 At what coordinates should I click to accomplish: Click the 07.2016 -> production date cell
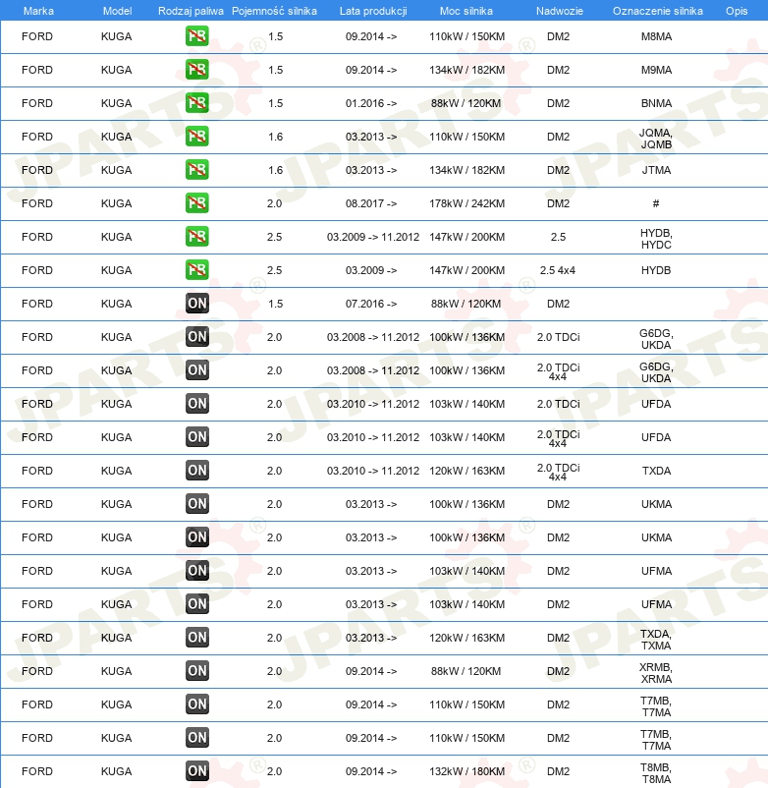point(370,304)
